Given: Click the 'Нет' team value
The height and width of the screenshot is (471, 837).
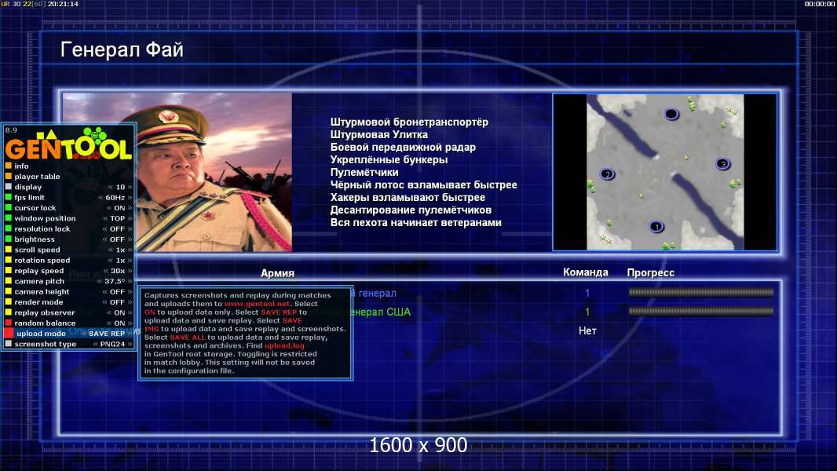Looking at the screenshot, I should tap(587, 330).
